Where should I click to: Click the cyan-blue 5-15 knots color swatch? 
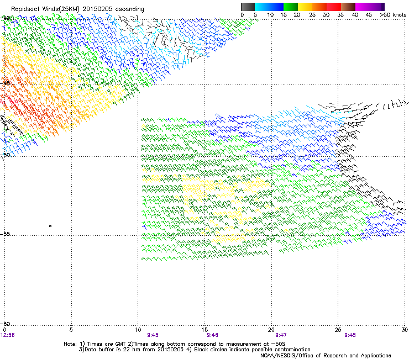[x=269, y=7]
